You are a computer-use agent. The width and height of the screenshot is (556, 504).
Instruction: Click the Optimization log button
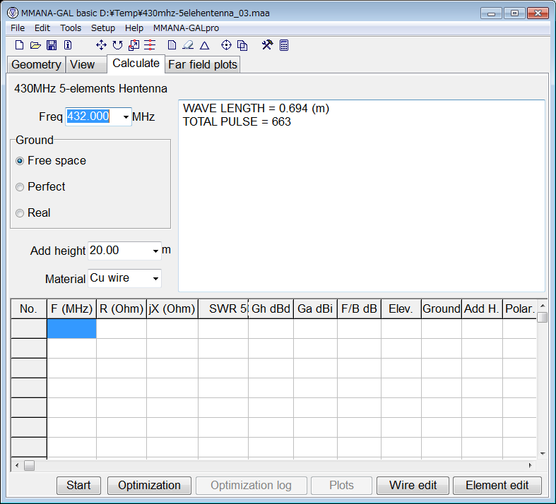point(251,485)
